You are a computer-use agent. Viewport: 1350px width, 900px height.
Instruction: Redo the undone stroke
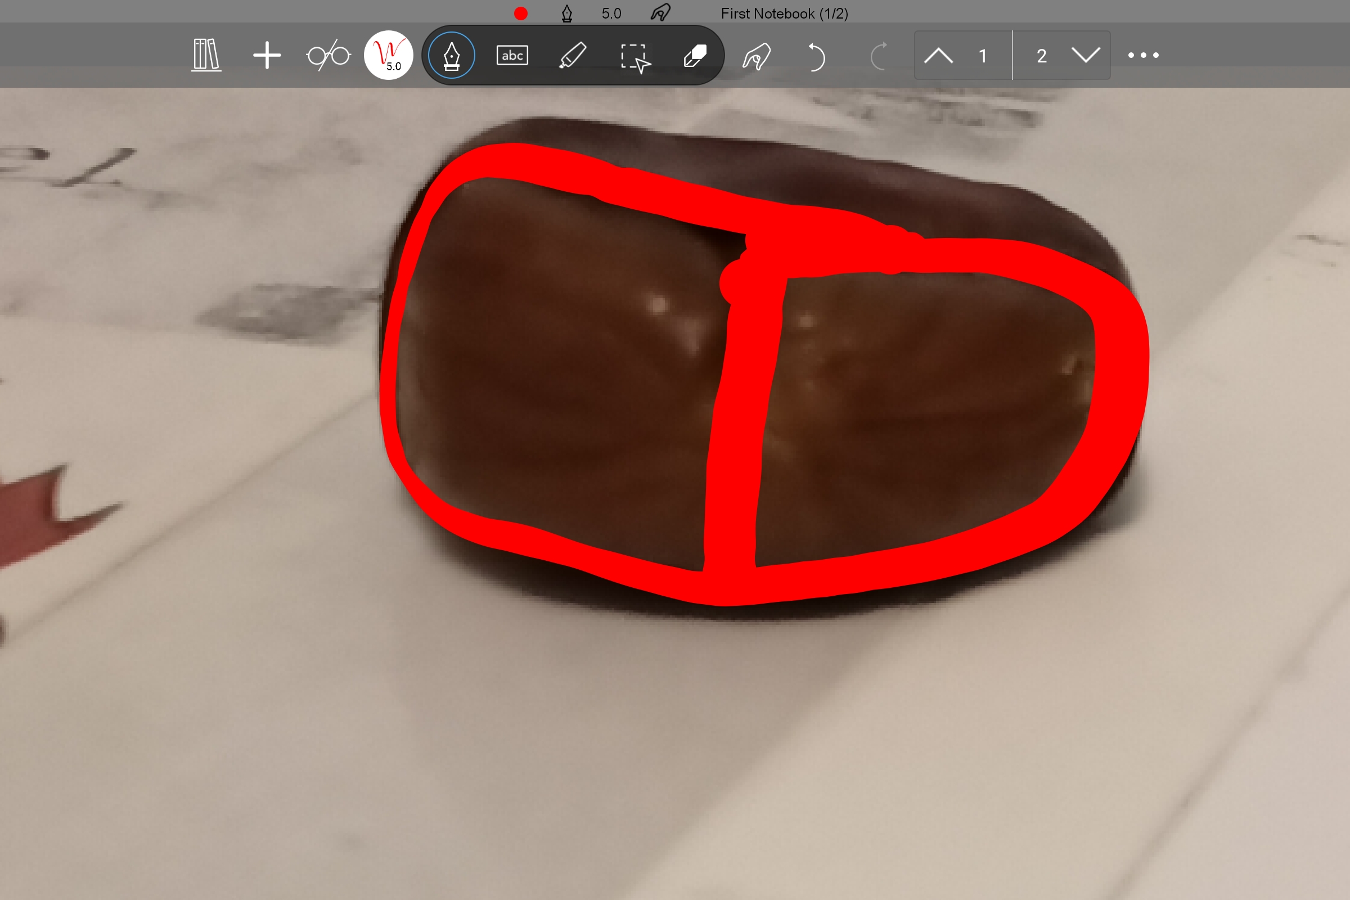tap(879, 56)
